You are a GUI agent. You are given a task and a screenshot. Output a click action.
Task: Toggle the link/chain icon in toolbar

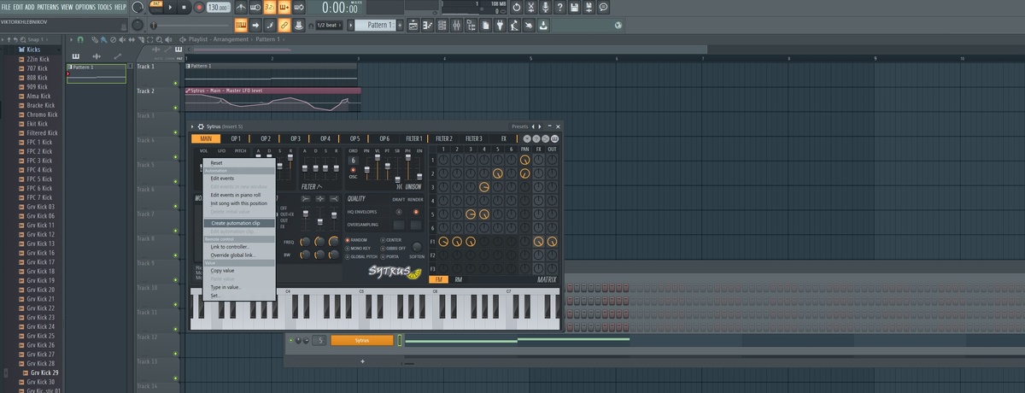pos(284,26)
